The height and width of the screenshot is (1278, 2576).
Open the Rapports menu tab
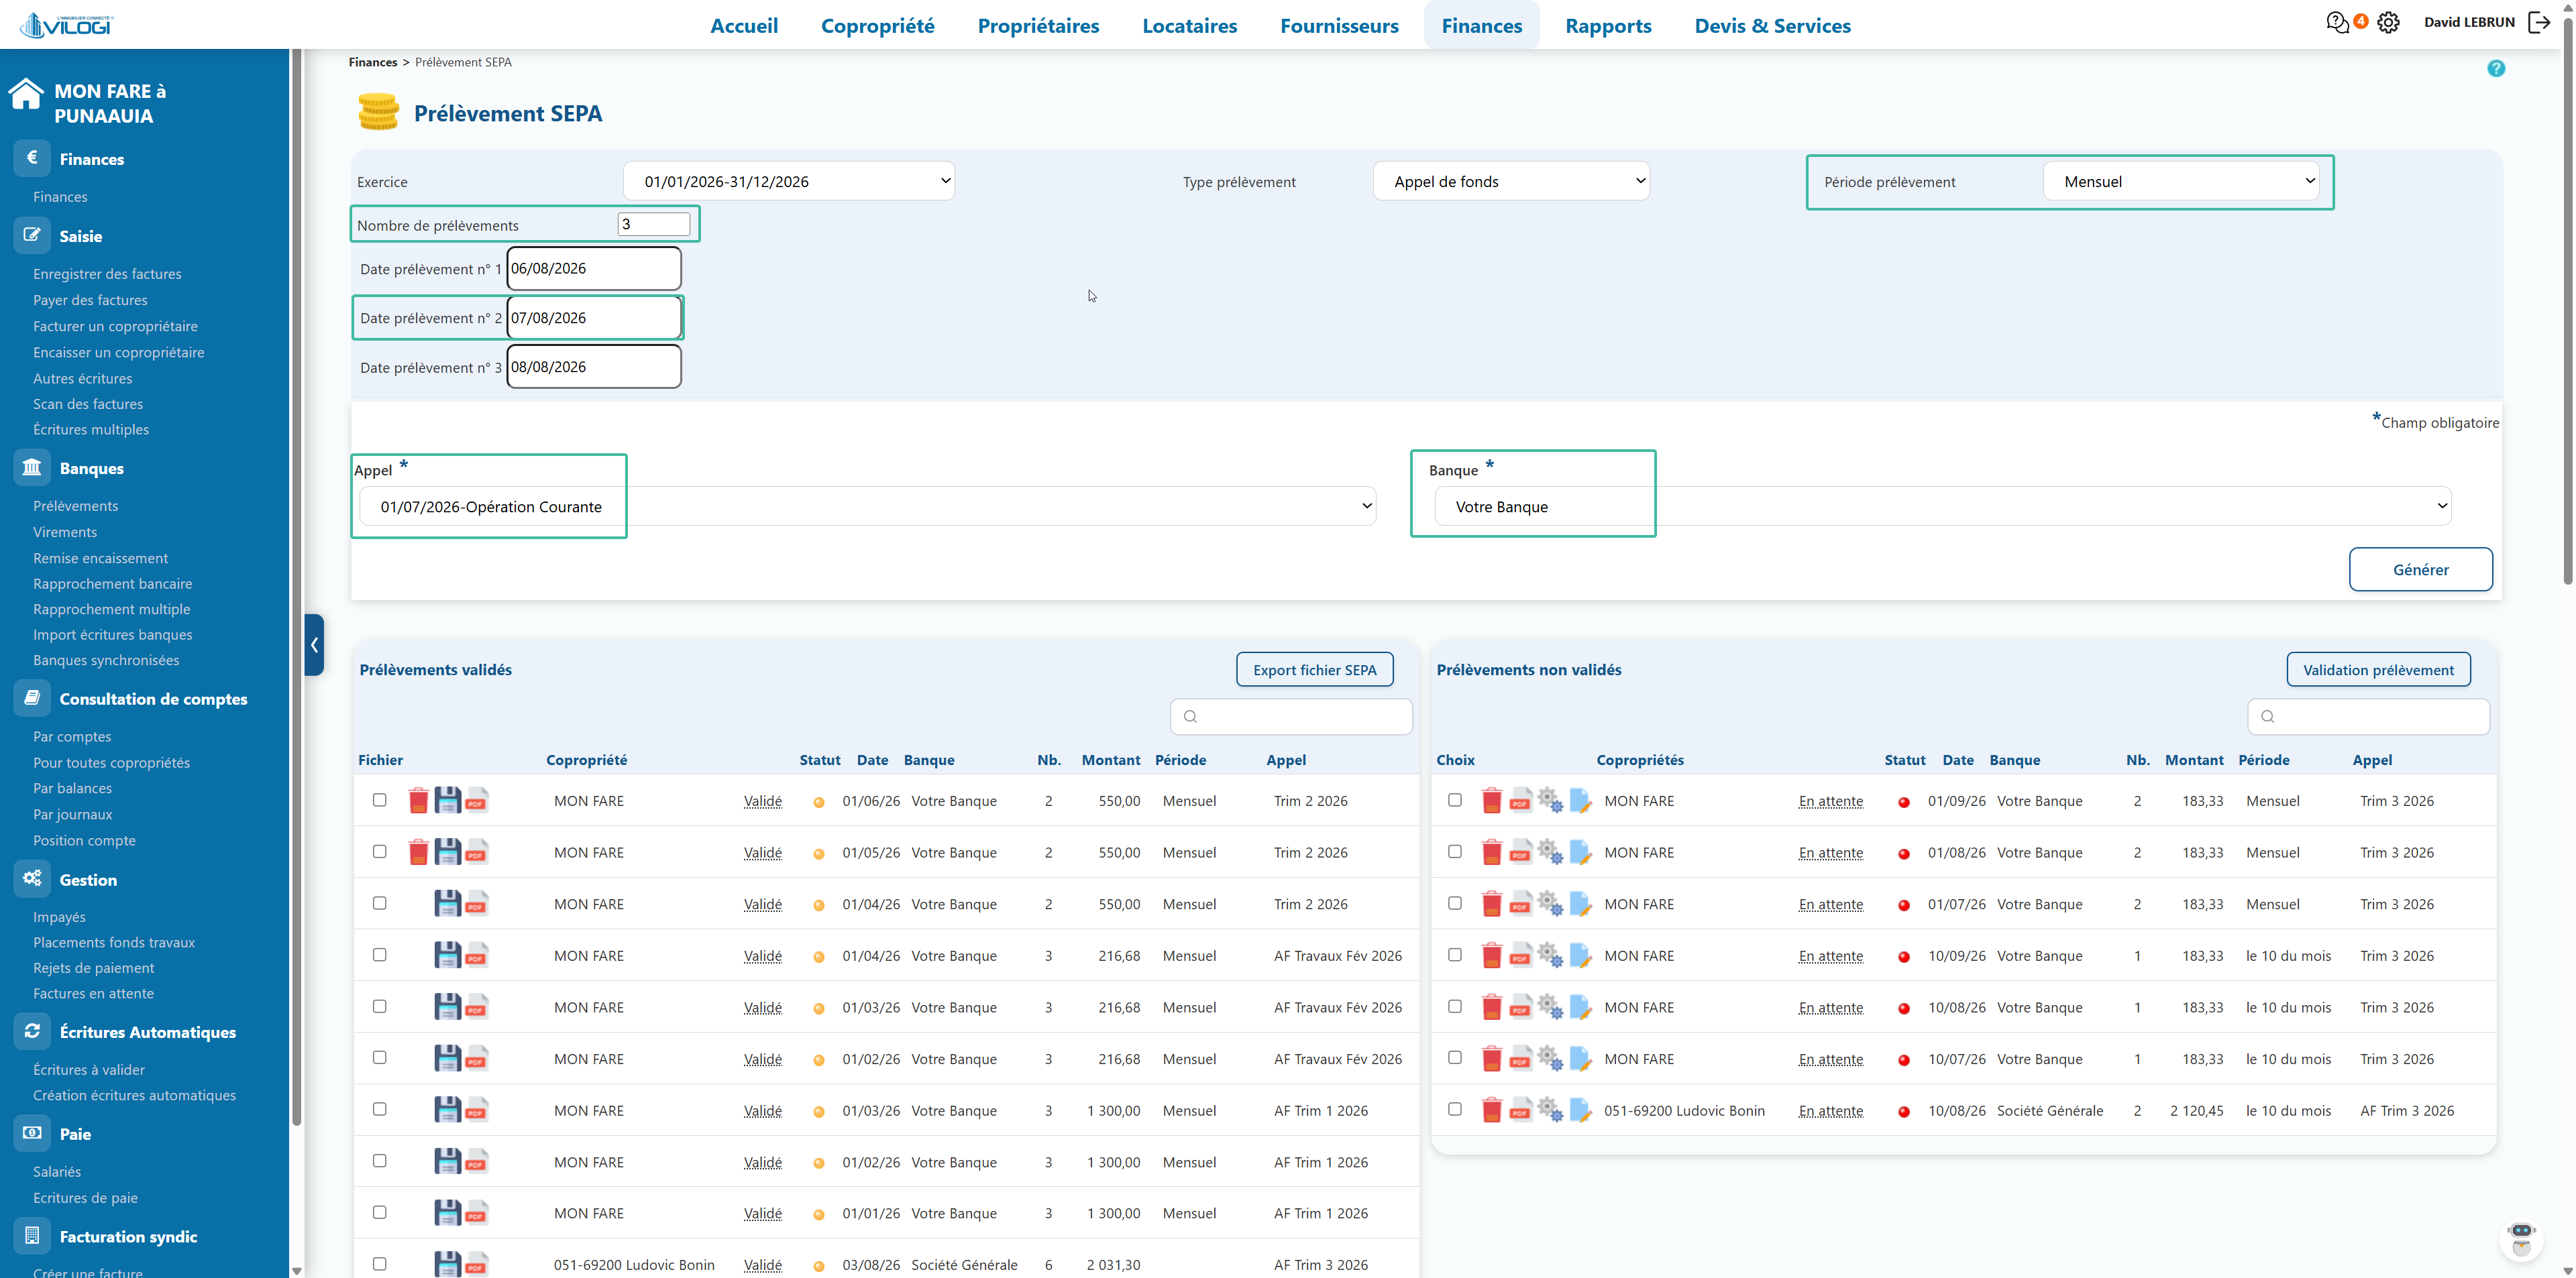(x=1608, y=26)
